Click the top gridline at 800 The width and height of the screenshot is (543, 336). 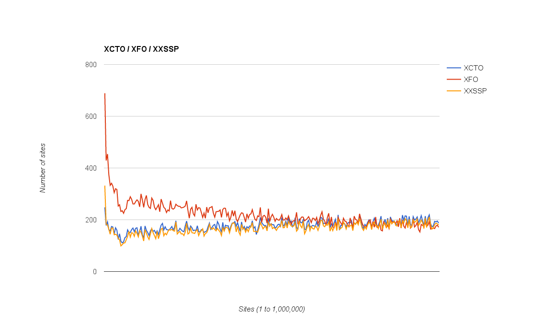(271, 64)
